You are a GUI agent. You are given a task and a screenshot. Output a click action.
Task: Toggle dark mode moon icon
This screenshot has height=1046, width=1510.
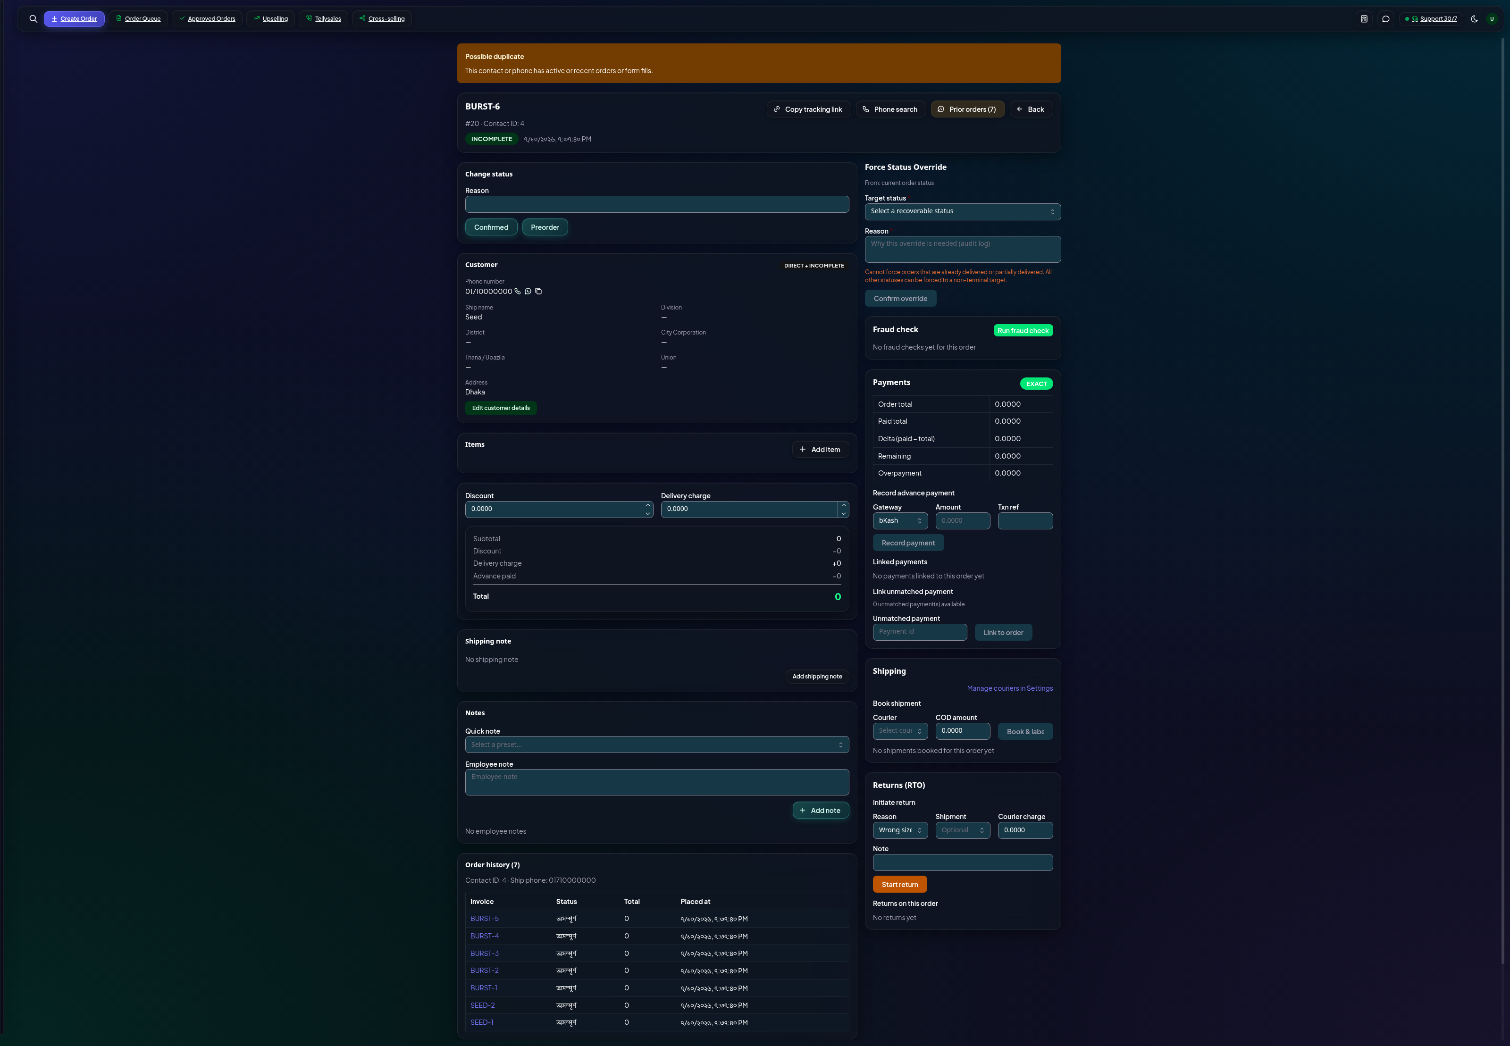[x=1474, y=19]
